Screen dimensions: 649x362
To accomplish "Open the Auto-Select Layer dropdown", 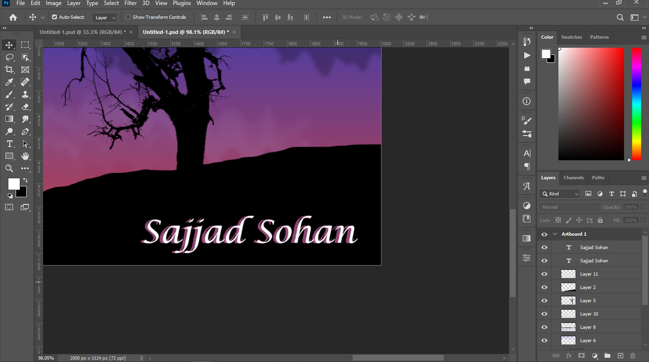I will pyautogui.click(x=105, y=18).
